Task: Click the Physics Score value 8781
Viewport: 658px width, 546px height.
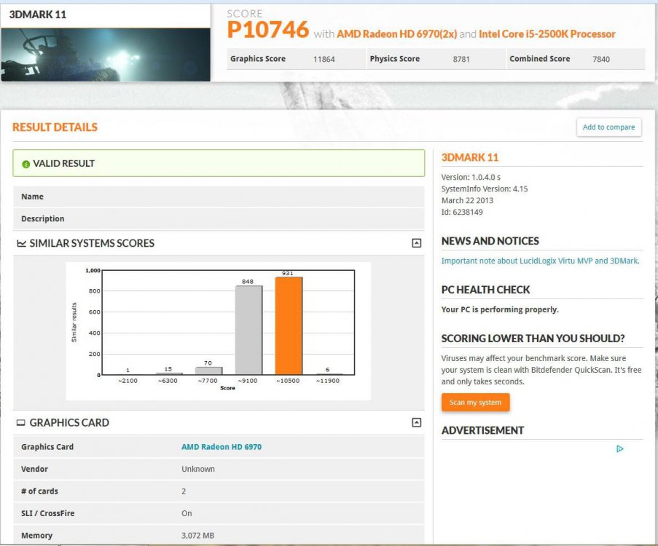Action: (461, 59)
